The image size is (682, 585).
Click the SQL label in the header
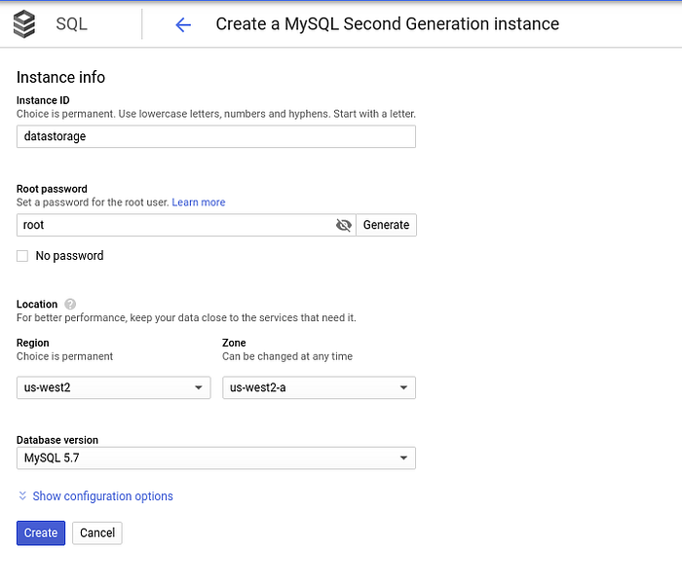point(71,24)
